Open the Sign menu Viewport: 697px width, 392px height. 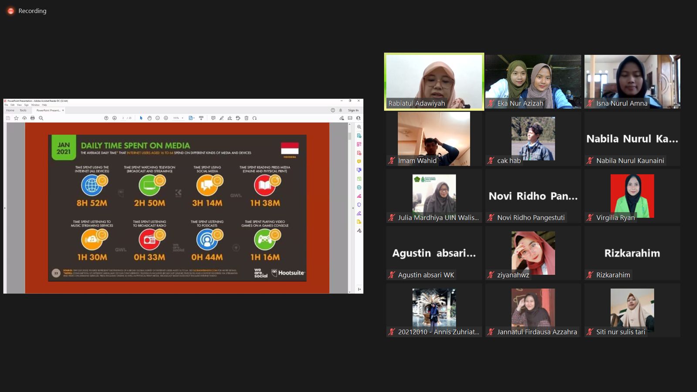point(26,105)
